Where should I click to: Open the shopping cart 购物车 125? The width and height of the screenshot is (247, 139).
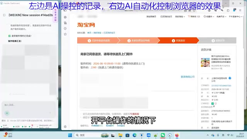tap(194, 16)
